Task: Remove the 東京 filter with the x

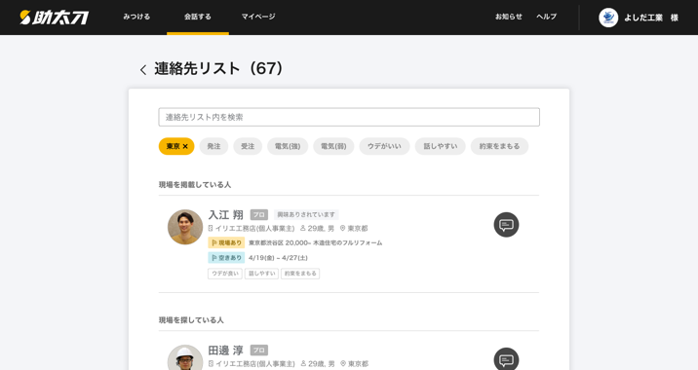Action: (x=185, y=146)
